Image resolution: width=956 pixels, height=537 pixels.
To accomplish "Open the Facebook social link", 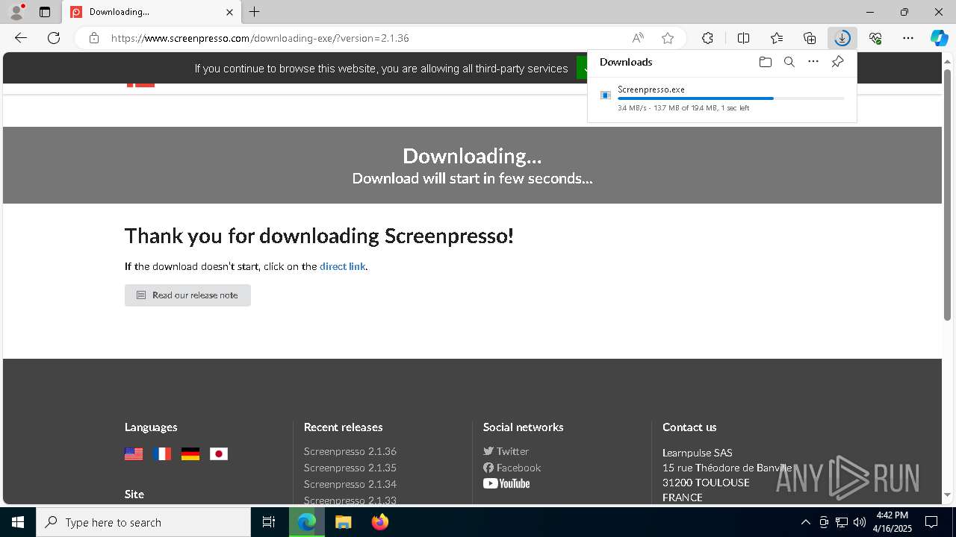I will (x=512, y=468).
